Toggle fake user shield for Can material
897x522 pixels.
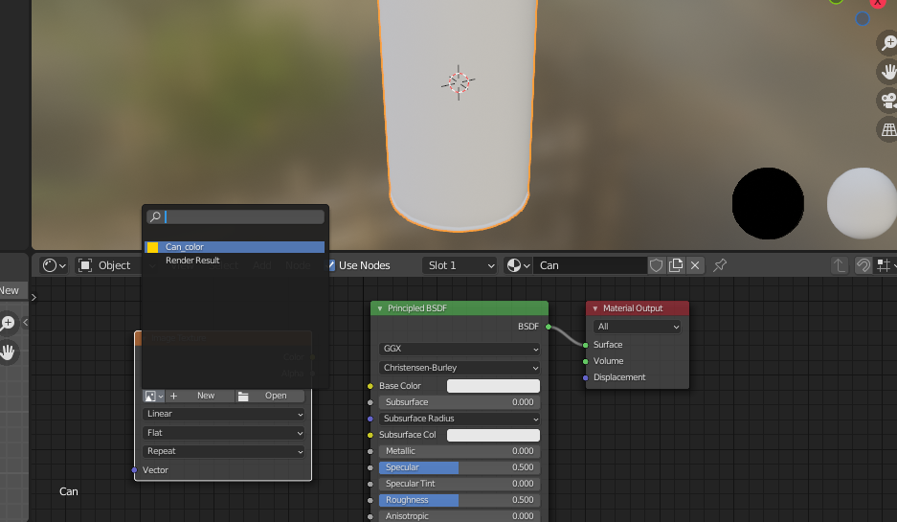(656, 265)
